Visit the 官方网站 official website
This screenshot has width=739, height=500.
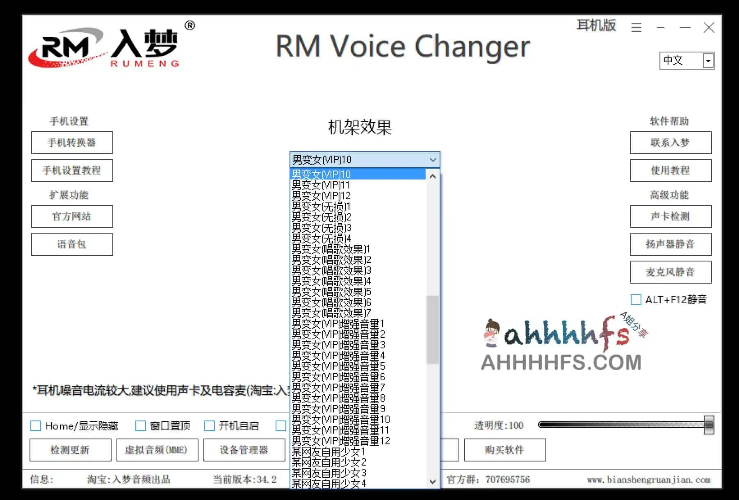click(71, 216)
